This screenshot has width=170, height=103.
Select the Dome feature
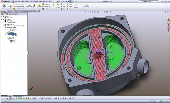point(69,7)
